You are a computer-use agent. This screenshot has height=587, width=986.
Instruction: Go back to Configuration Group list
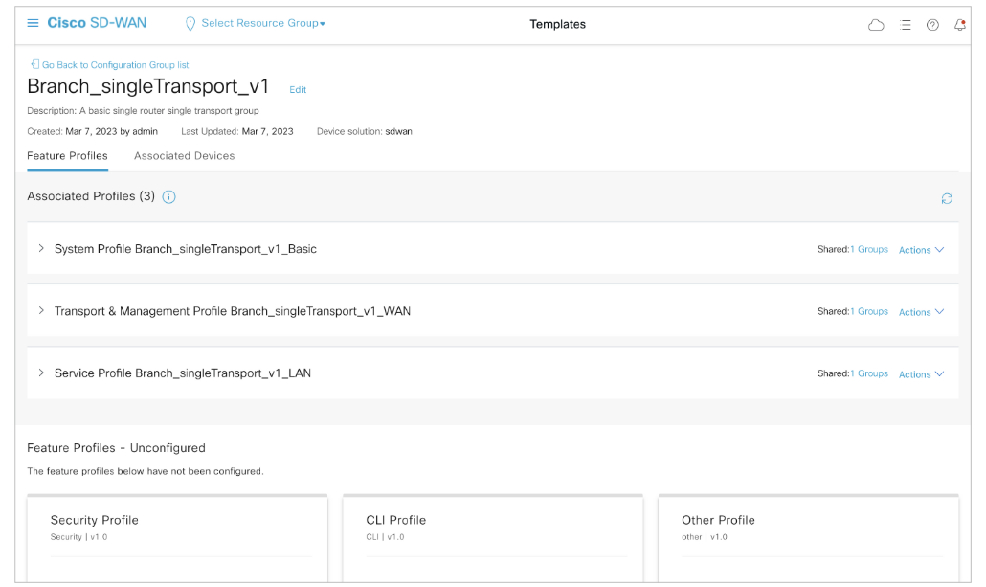(x=115, y=65)
